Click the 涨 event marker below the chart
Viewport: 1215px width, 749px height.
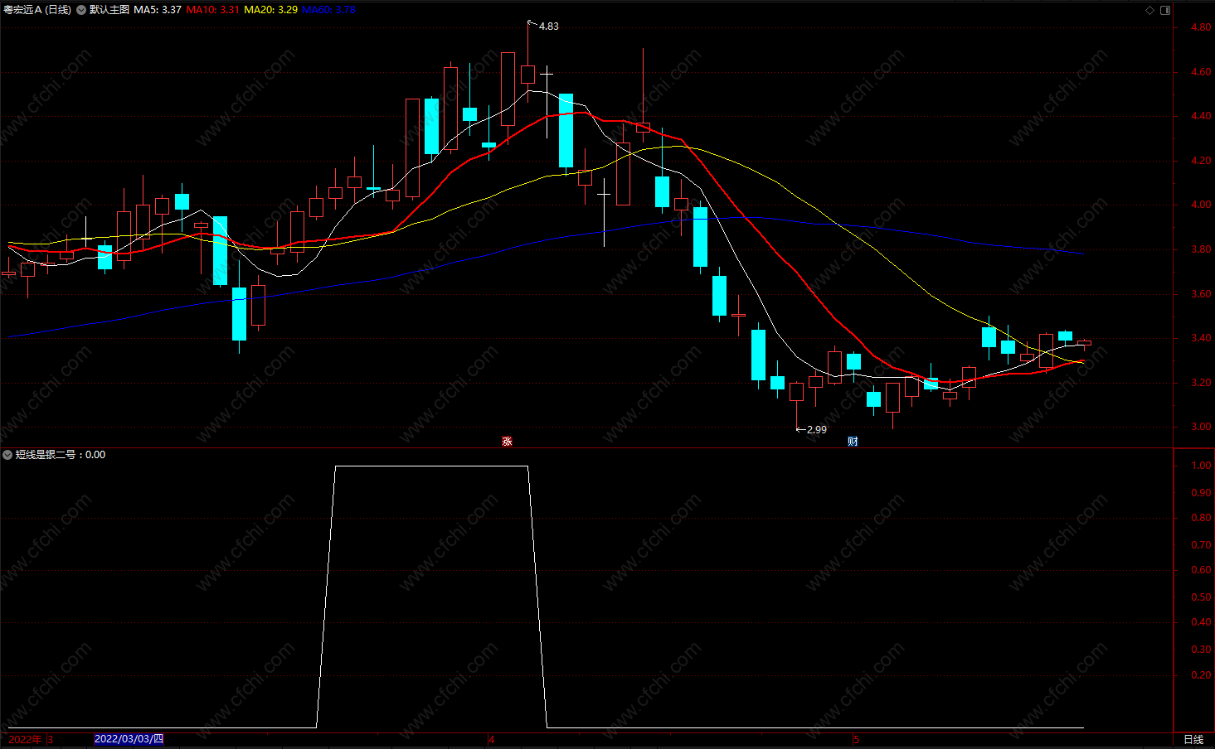(x=507, y=441)
